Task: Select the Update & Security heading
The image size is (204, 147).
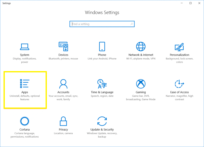Action: coord(102,130)
